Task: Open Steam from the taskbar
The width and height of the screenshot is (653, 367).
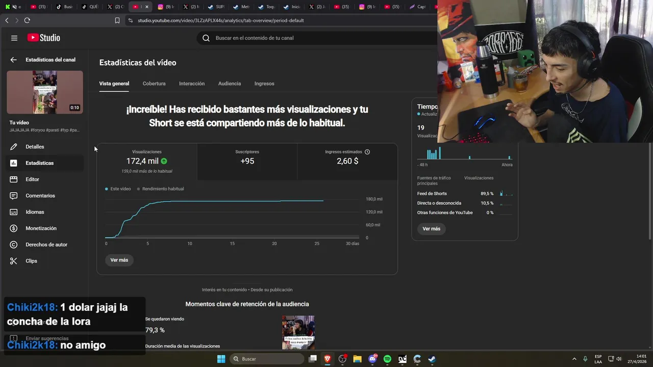Action: click(x=432, y=359)
